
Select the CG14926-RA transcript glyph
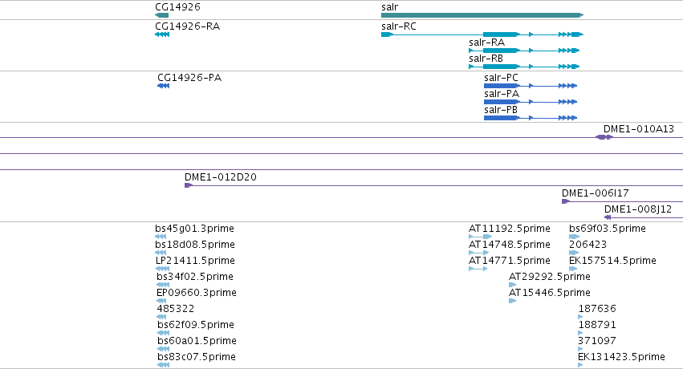tap(162, 34)
